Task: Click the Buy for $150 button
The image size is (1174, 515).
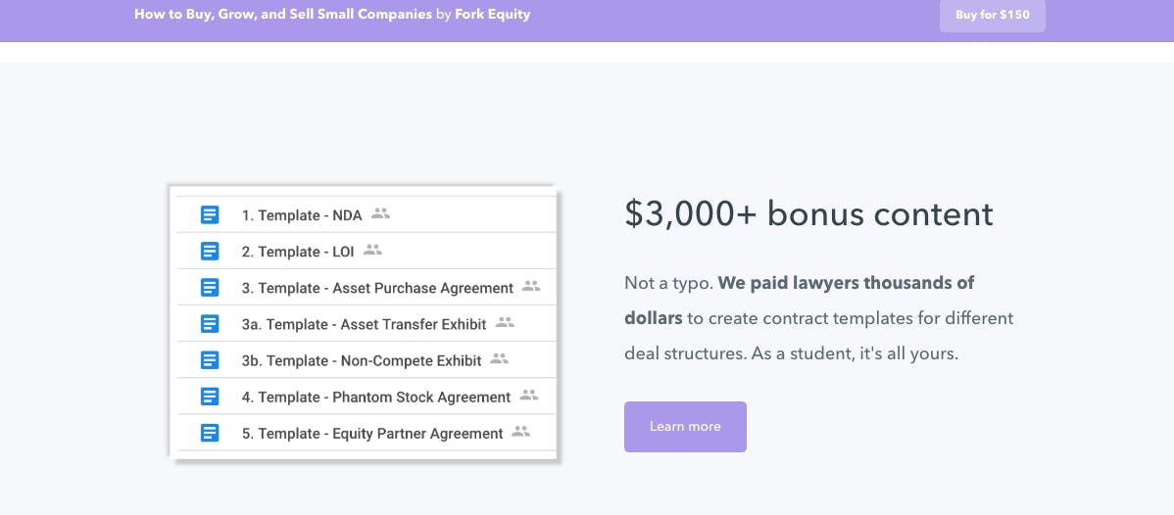Action: [x=992, y=15]
